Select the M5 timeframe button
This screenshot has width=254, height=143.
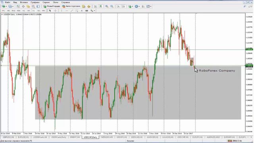coord(8,11)
